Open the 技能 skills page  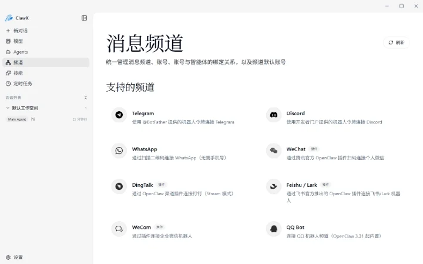click(46, 73)
